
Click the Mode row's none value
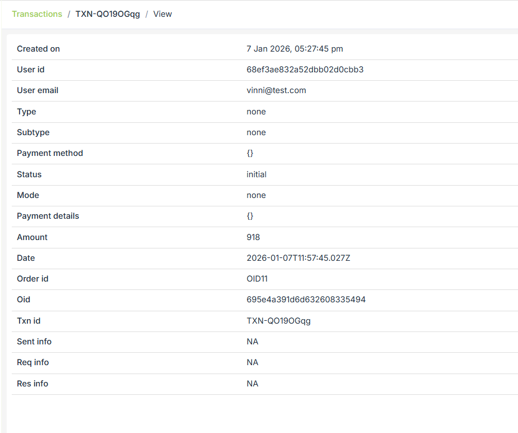256,195
